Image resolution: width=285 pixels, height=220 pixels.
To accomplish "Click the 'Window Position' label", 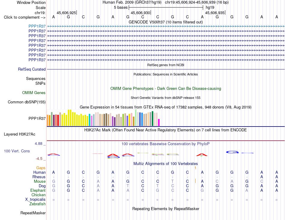I will click(x=31, y=2).
